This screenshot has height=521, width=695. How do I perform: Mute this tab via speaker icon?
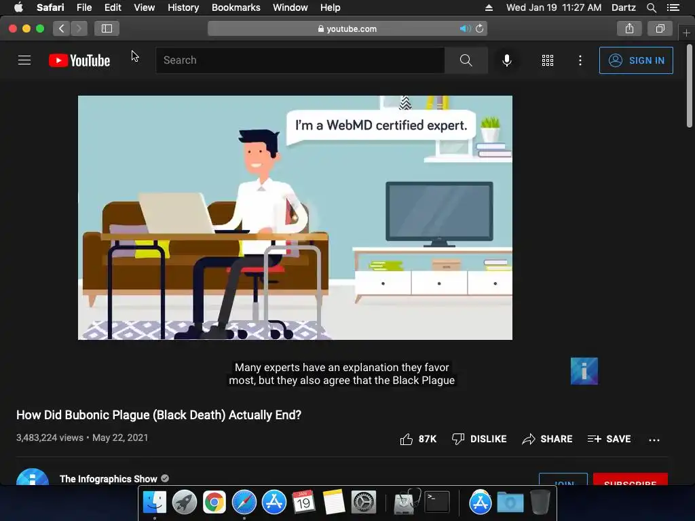click(x=464, y=28)
